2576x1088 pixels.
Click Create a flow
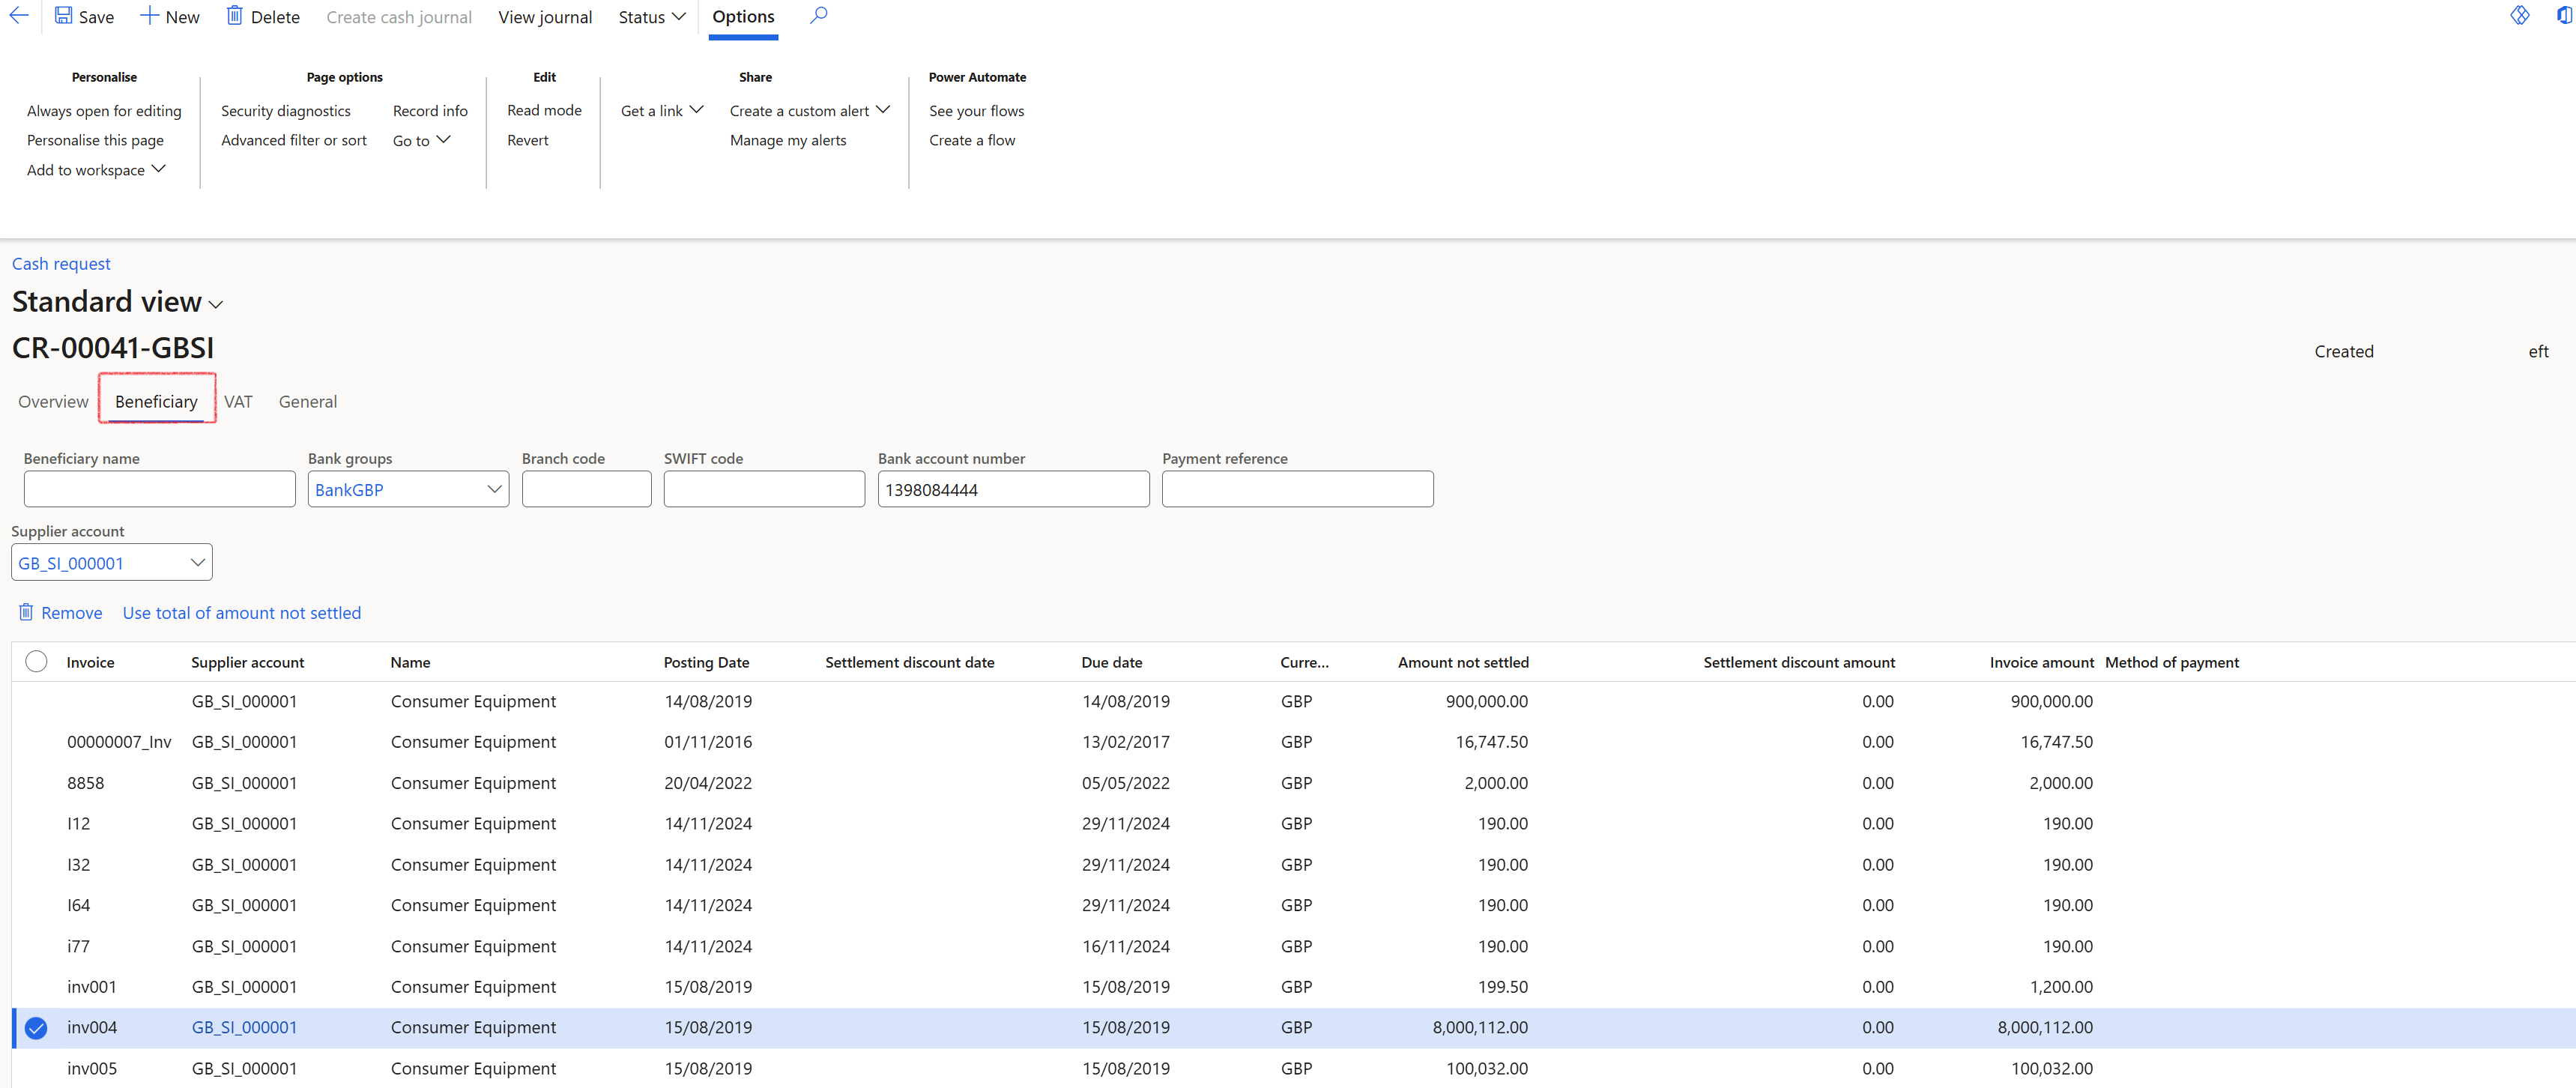[972, 140]
